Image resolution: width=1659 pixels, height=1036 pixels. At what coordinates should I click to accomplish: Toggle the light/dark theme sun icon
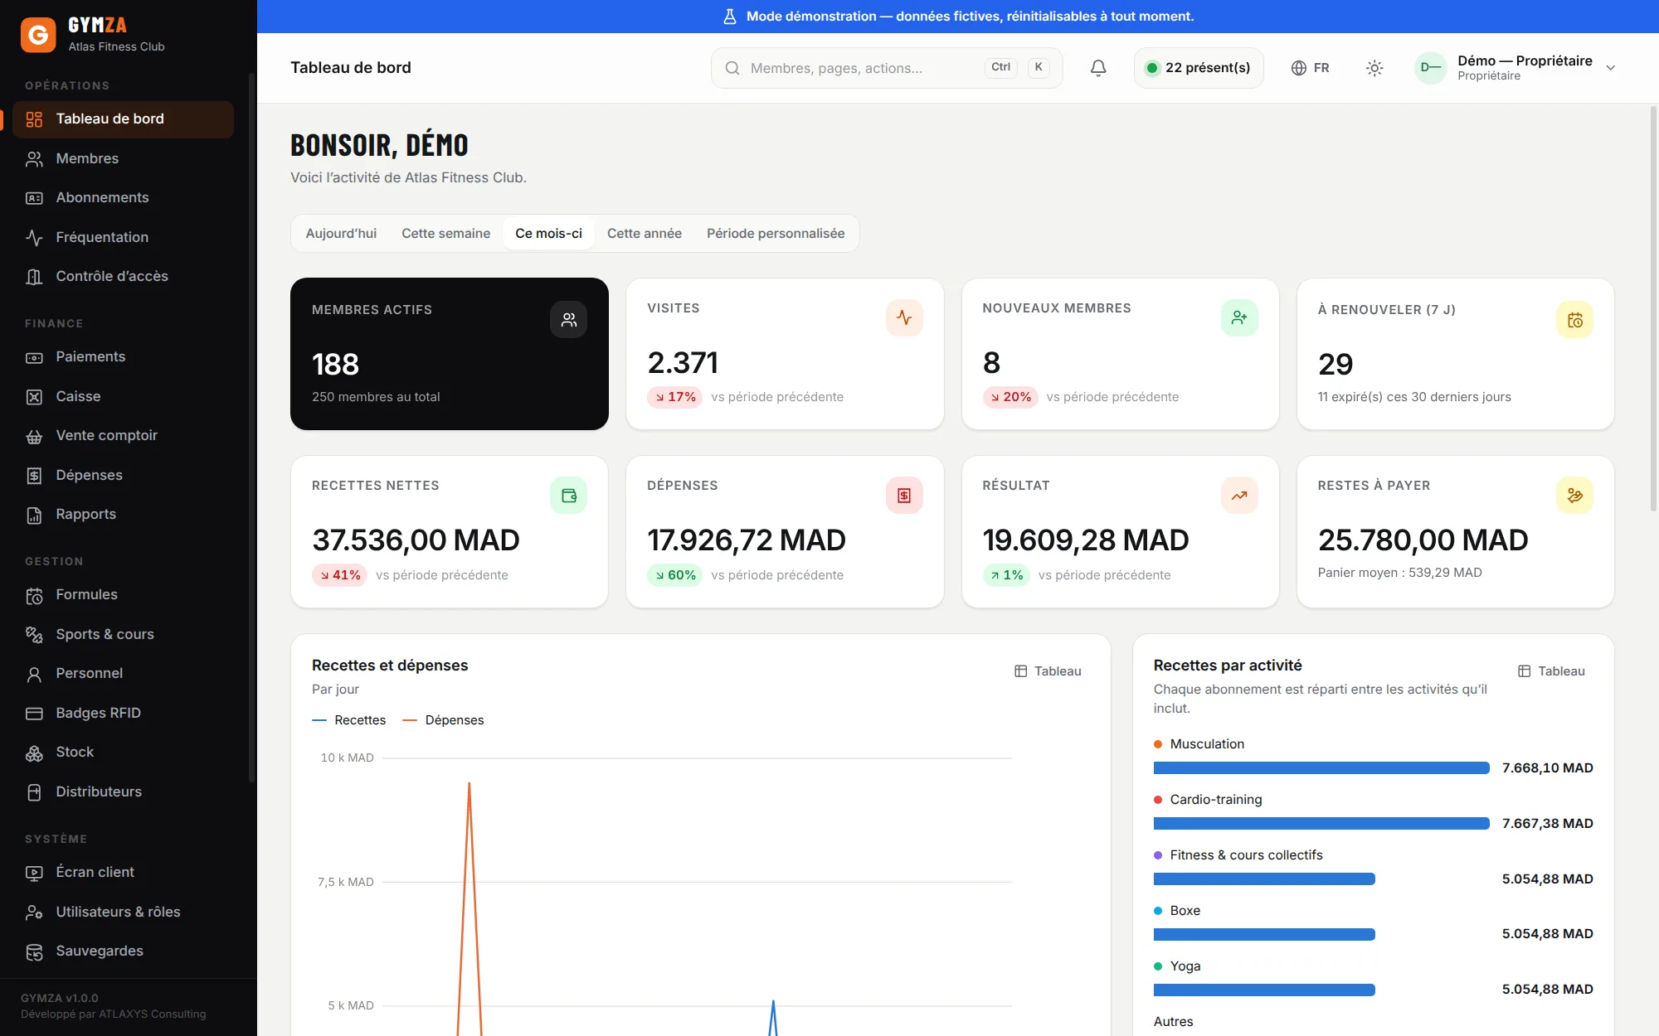click(x=1374, y=68)
